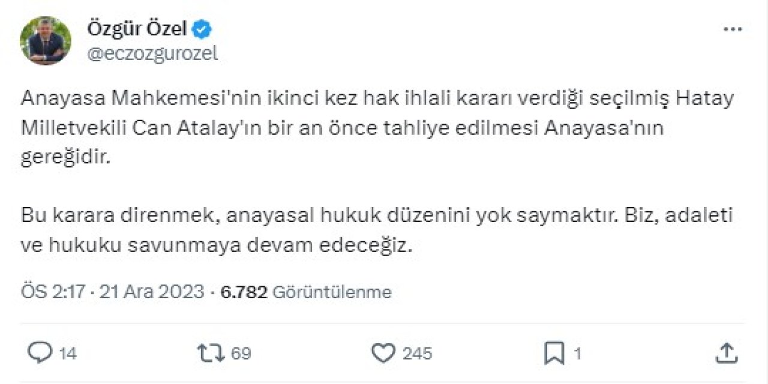Open the 6.782 Görüntülenme views link
Screen dimensions: 768x384
[308, 292]
